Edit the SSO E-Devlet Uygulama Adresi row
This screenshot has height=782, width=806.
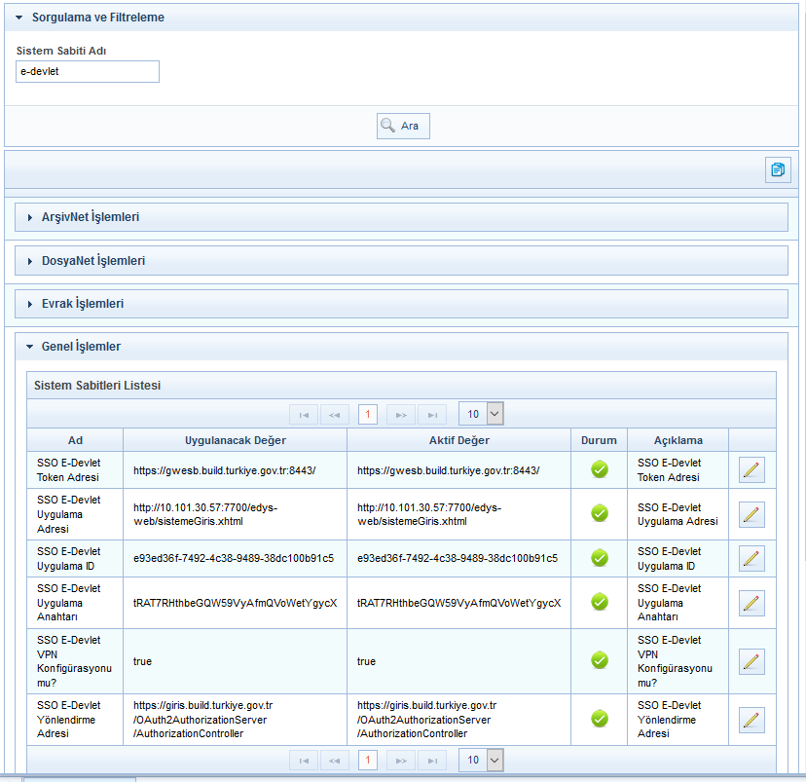[x=751, y=514]
